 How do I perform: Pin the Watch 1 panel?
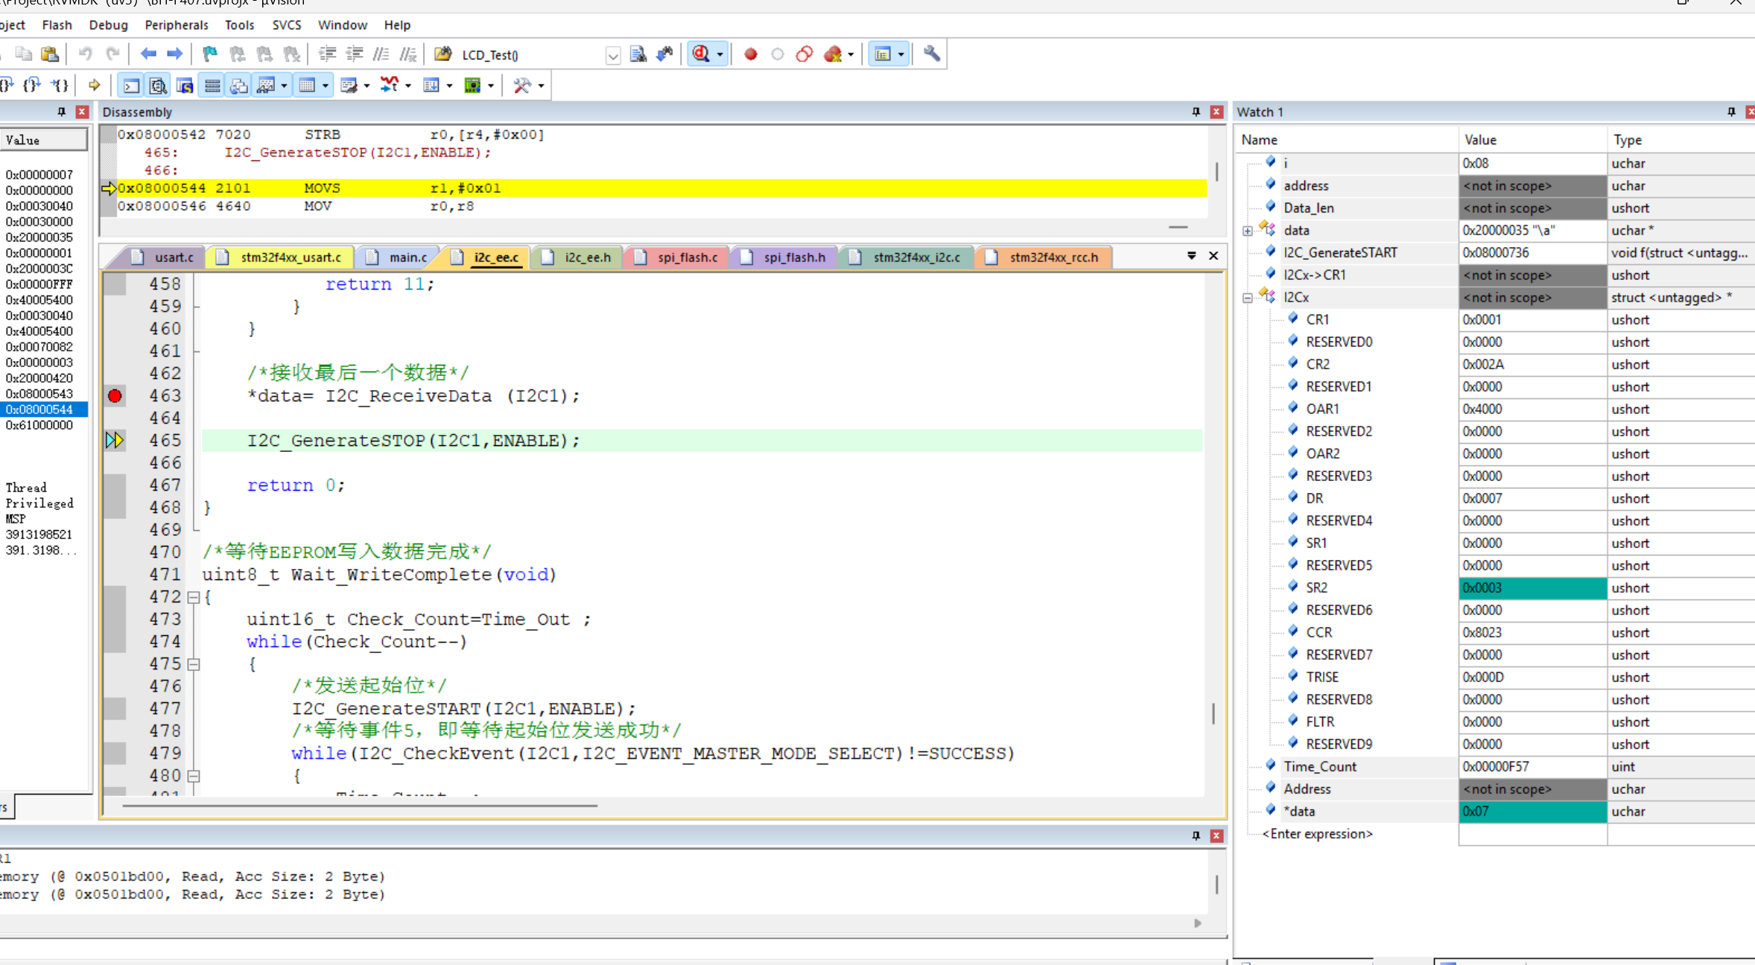(1731, 112)
